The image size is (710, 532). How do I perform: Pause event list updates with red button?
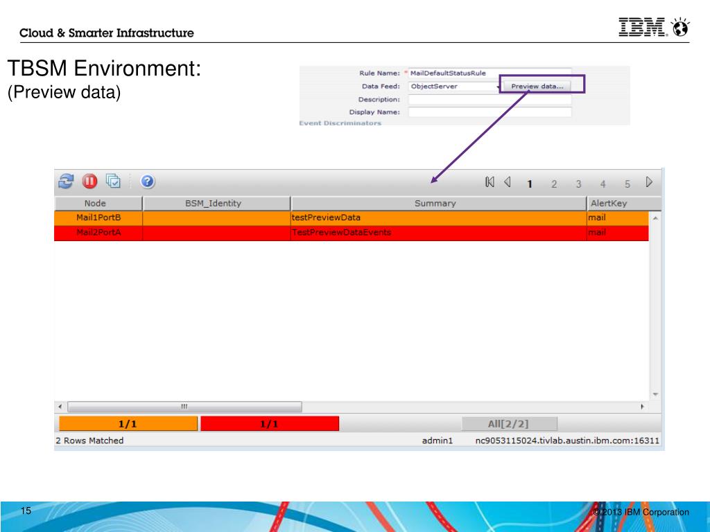[89, 181]
